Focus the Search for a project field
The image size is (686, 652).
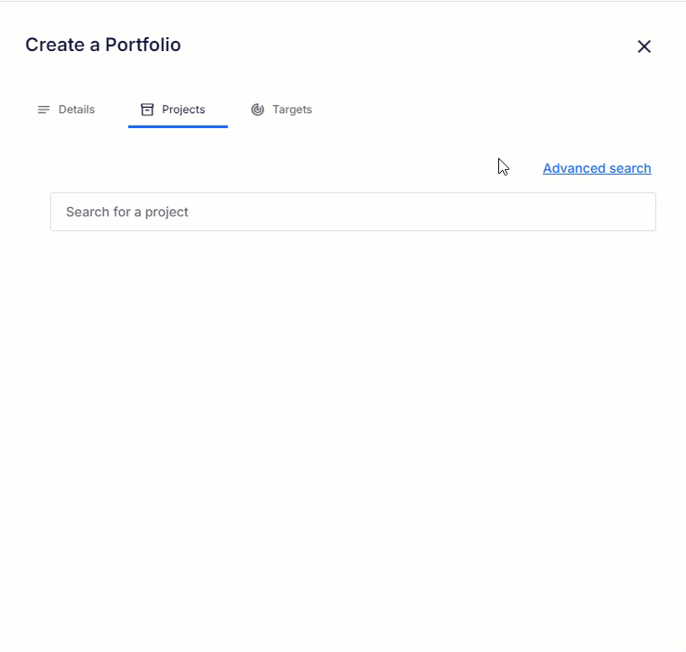[353, 212]
